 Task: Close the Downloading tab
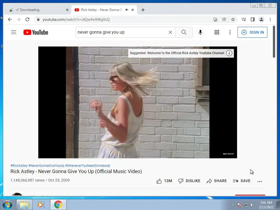tap(67, 10)
